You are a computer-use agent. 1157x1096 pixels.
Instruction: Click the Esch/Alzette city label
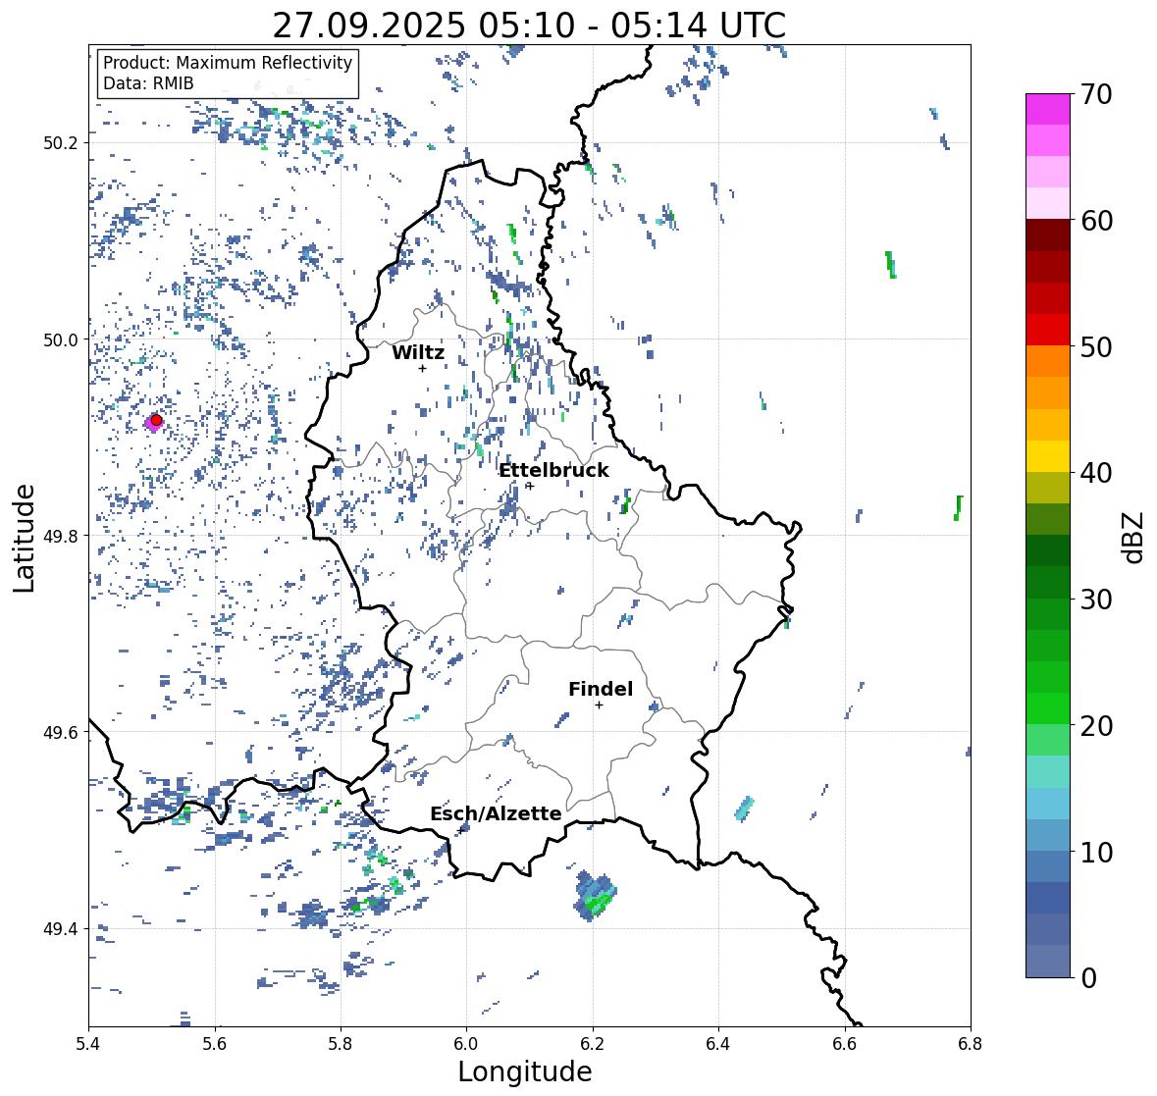(x=496, y=813)
